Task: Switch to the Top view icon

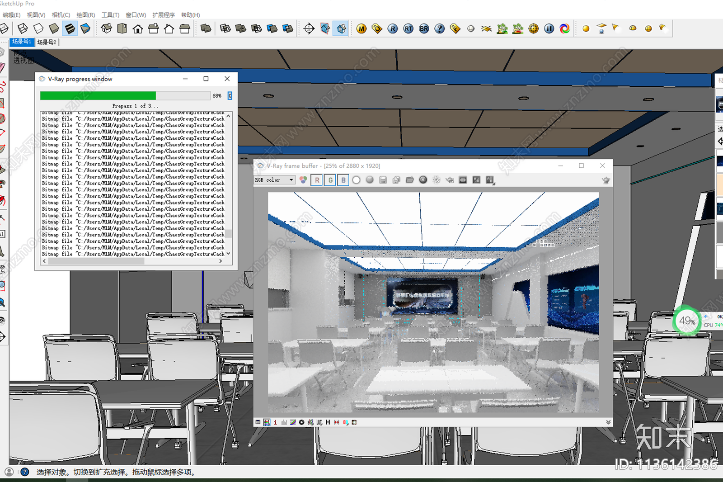Action: tap(122, 28)
